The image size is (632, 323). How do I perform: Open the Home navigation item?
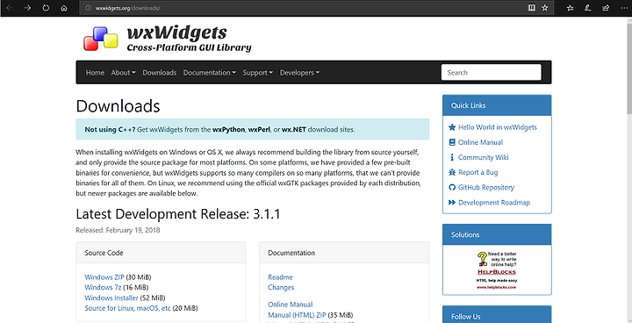coord(95,73)
